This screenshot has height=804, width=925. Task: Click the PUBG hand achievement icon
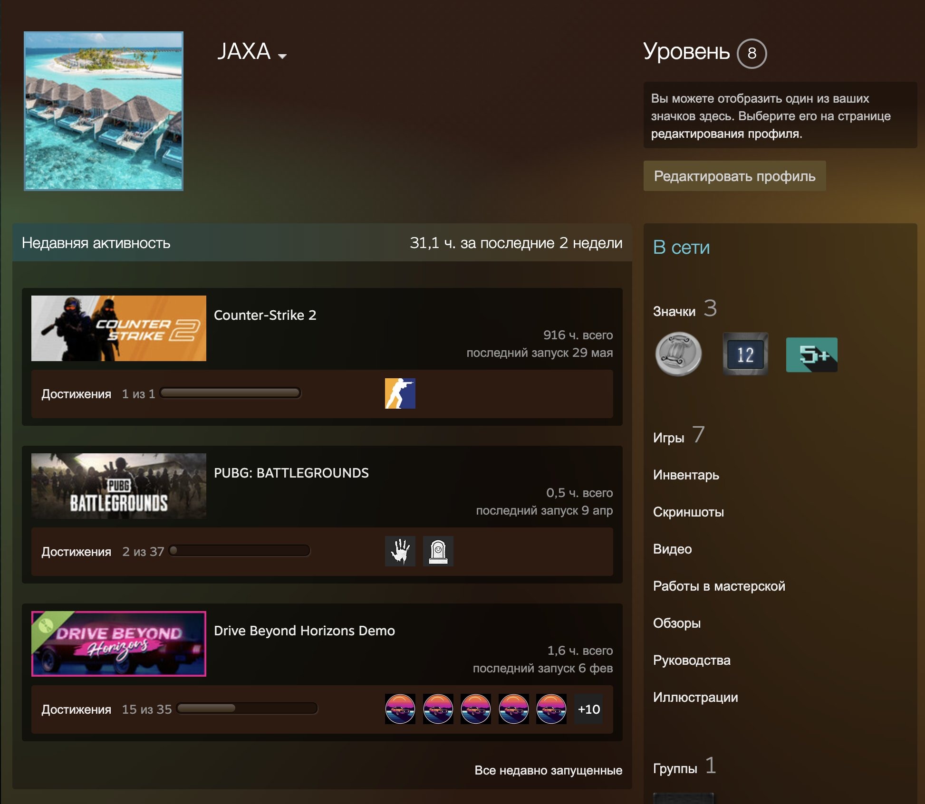pos(400,551)
